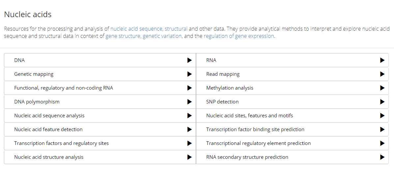
Task: Open regulation of gene expression link
Action: tap(239, 36)
